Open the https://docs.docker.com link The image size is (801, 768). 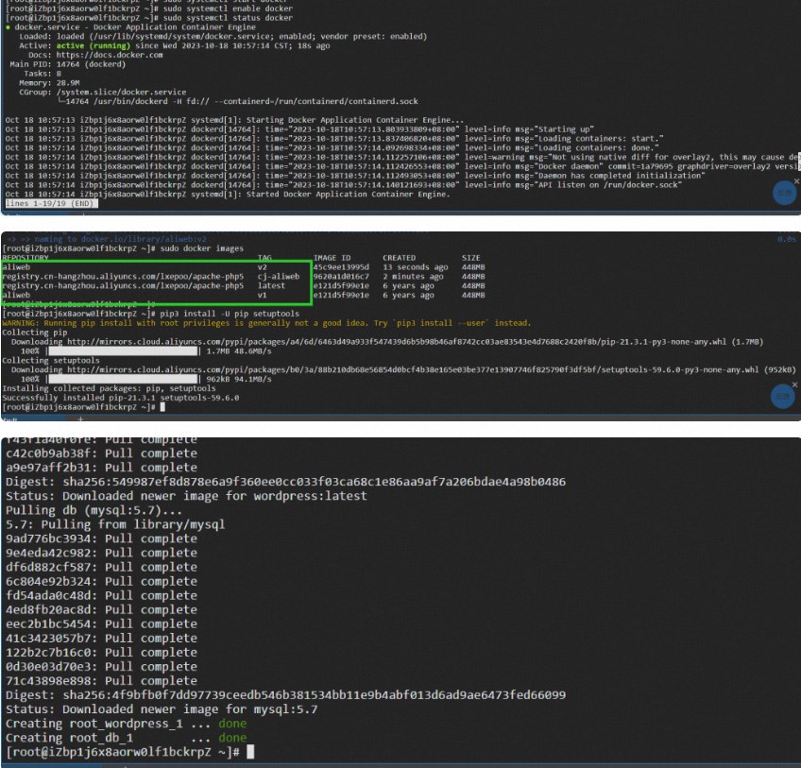click(110, 55)
